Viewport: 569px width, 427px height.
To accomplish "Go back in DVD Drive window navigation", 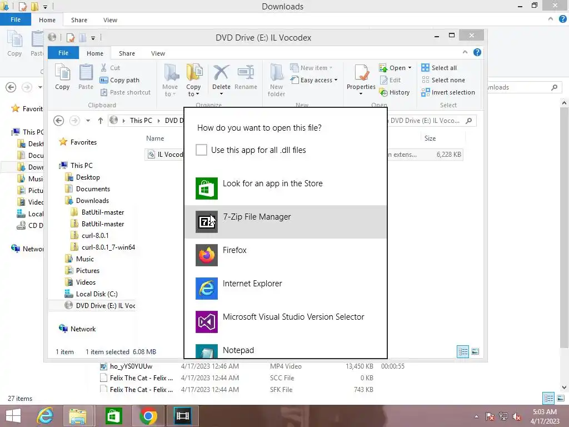I will click(x=59, y=121).
